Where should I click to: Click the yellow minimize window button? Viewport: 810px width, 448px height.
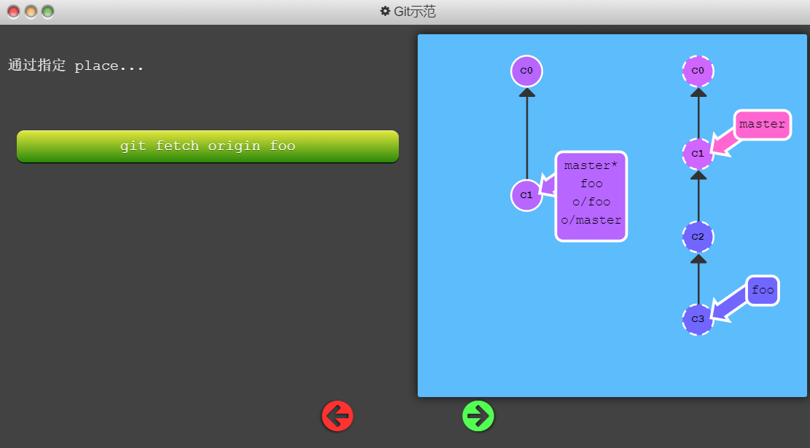pos(31,12)
